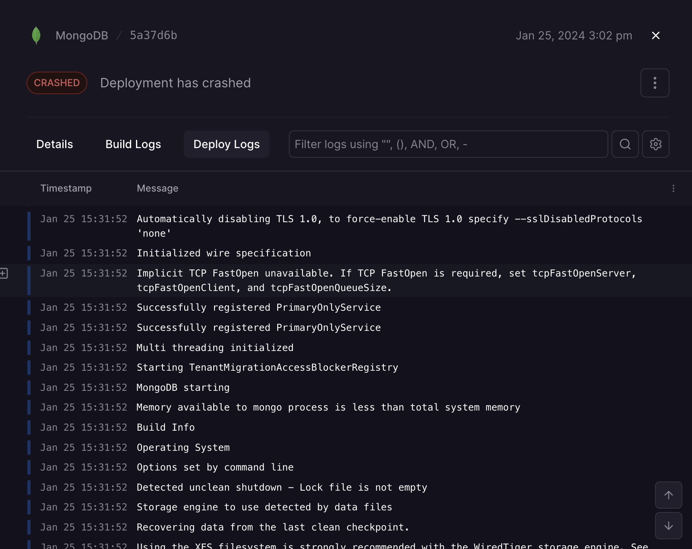Select the 'MongoDB starting' log entry
This screenshot has height=549, width=692.
(x=183, y=388)
